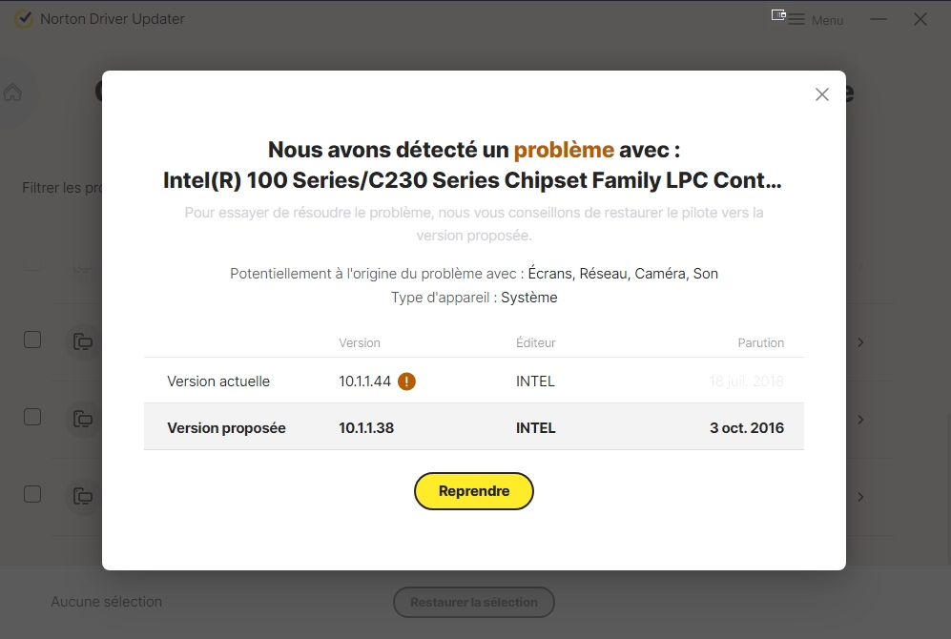Tick the first fully visible driver checkbox
This screenshot has height=639, width=951.
[32, 340]
